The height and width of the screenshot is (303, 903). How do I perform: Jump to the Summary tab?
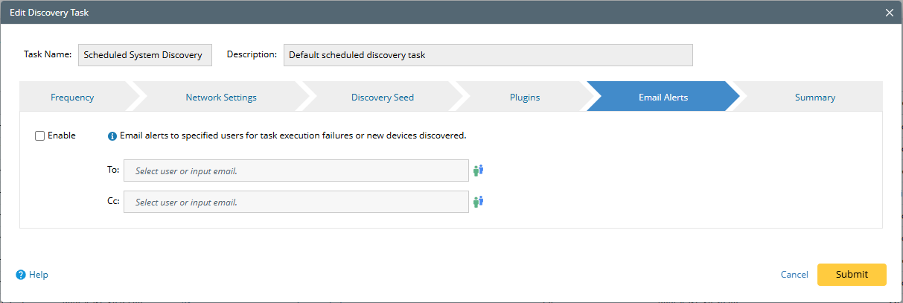pyautogui.click(x=814, y=98)
